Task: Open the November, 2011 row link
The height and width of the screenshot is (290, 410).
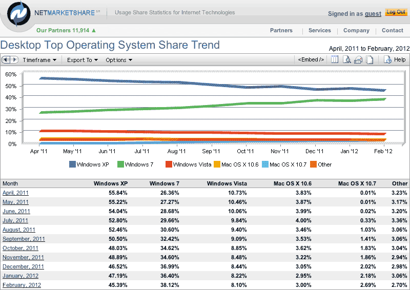Action: pos(23,257)
